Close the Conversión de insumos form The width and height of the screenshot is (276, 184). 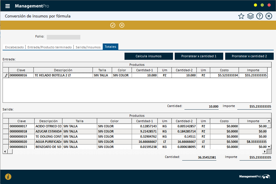[x=269, y=16]
